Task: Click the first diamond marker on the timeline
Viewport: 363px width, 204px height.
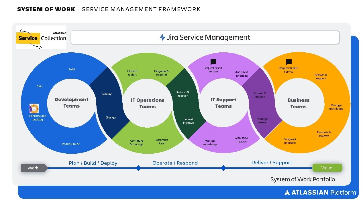Action: pyautogui.click(x=138, y=168)
